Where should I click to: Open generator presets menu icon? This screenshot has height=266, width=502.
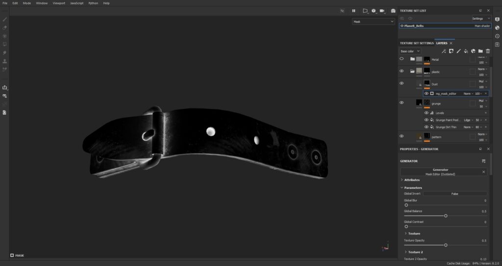484,161
